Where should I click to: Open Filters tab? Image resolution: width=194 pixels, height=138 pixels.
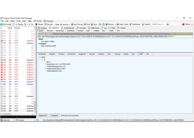(112, 28)
